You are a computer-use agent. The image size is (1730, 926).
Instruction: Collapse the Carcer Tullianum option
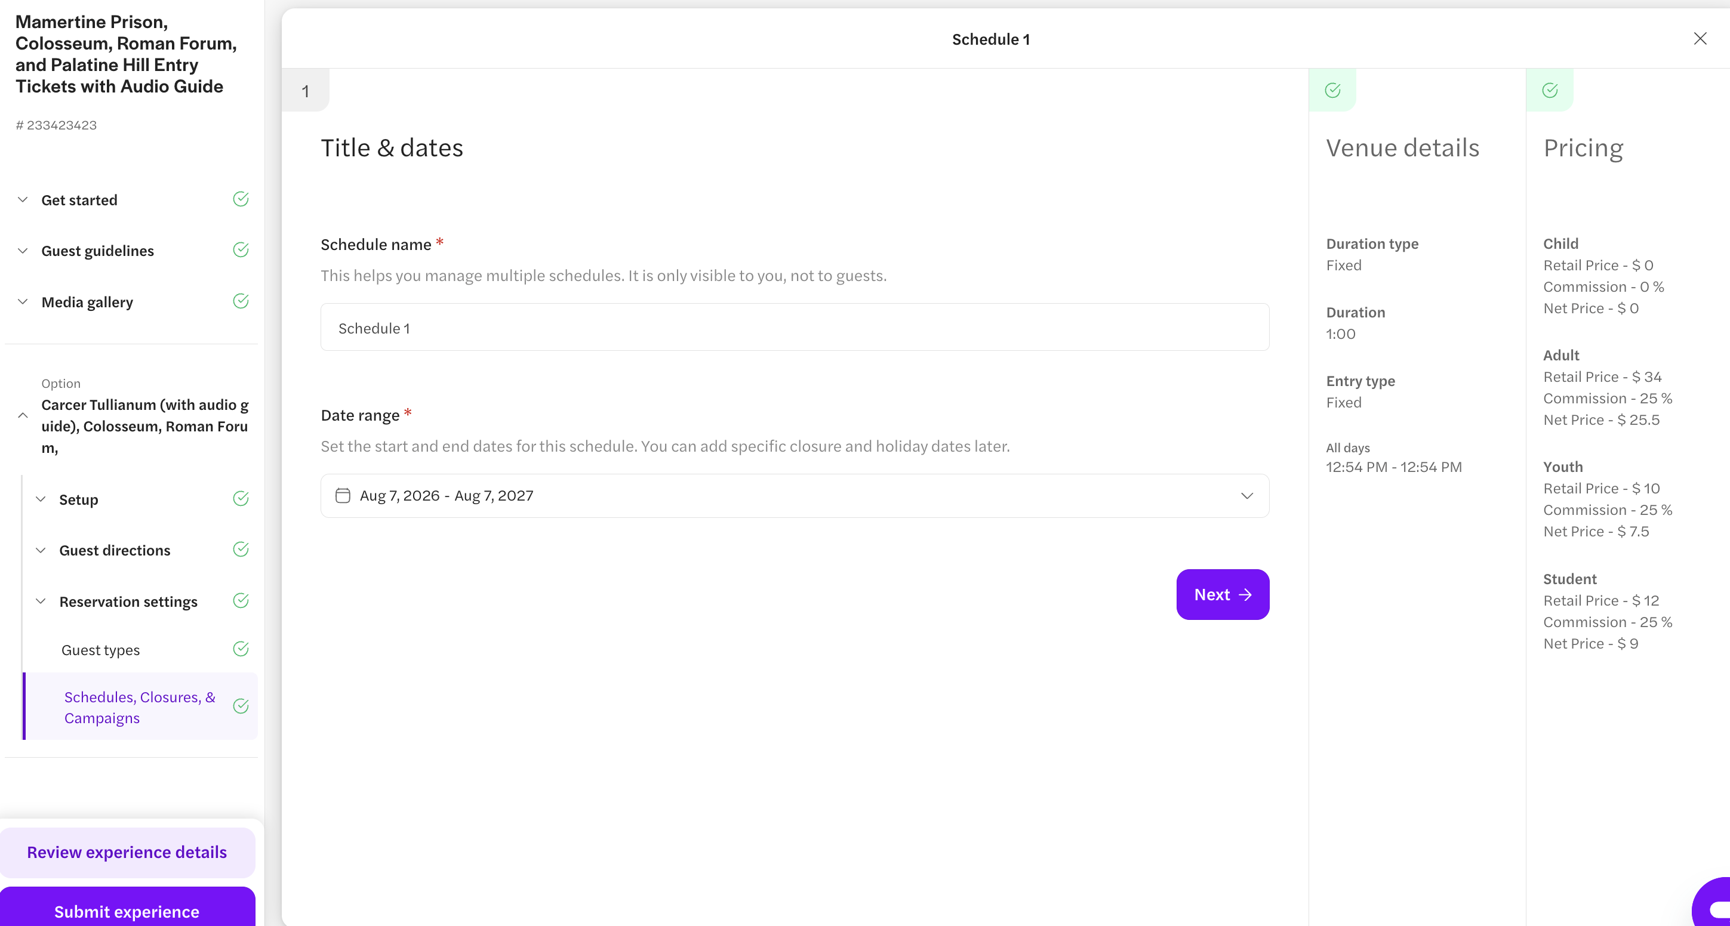click(x=23, y=415)
